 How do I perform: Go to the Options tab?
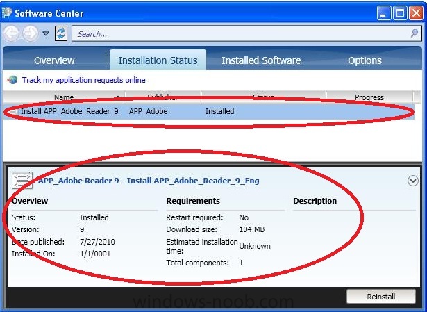pos(365,60)
